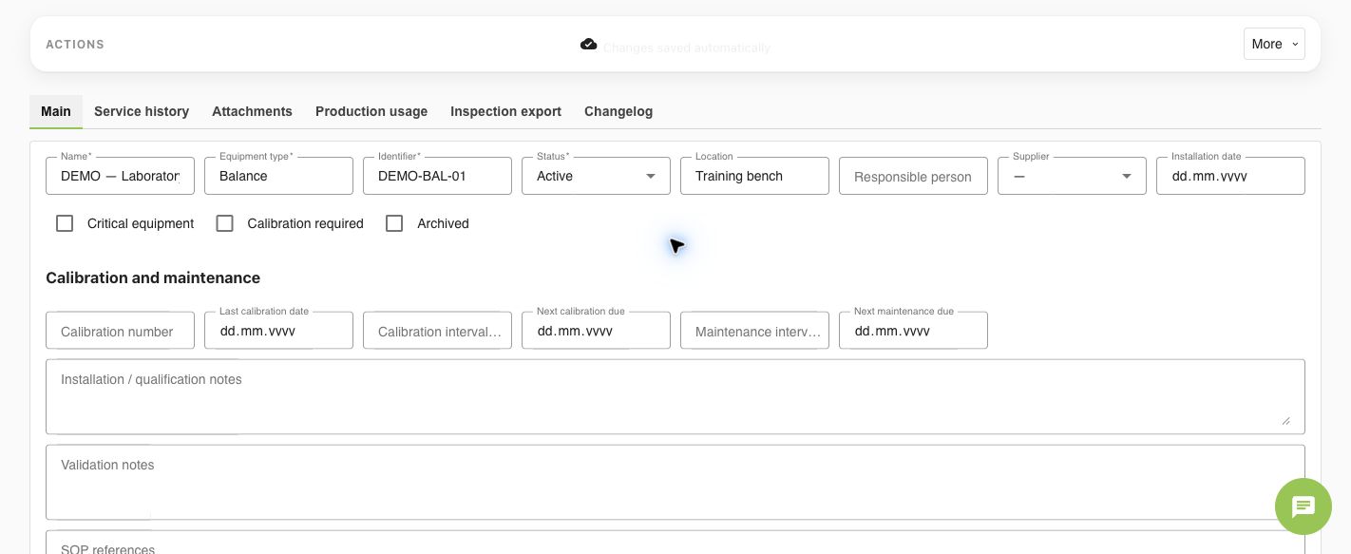Click the Responsible person field
Image resolution: width=1351 pixels, height=554 pixels.
[913, 177]
